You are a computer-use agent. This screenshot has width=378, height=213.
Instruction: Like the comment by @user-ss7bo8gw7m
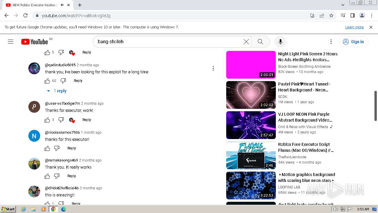click(x=47, y=120)
